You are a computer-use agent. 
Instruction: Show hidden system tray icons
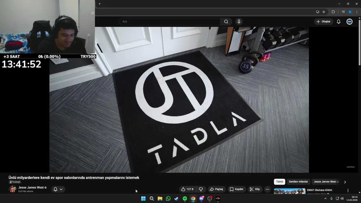point(325,198)
